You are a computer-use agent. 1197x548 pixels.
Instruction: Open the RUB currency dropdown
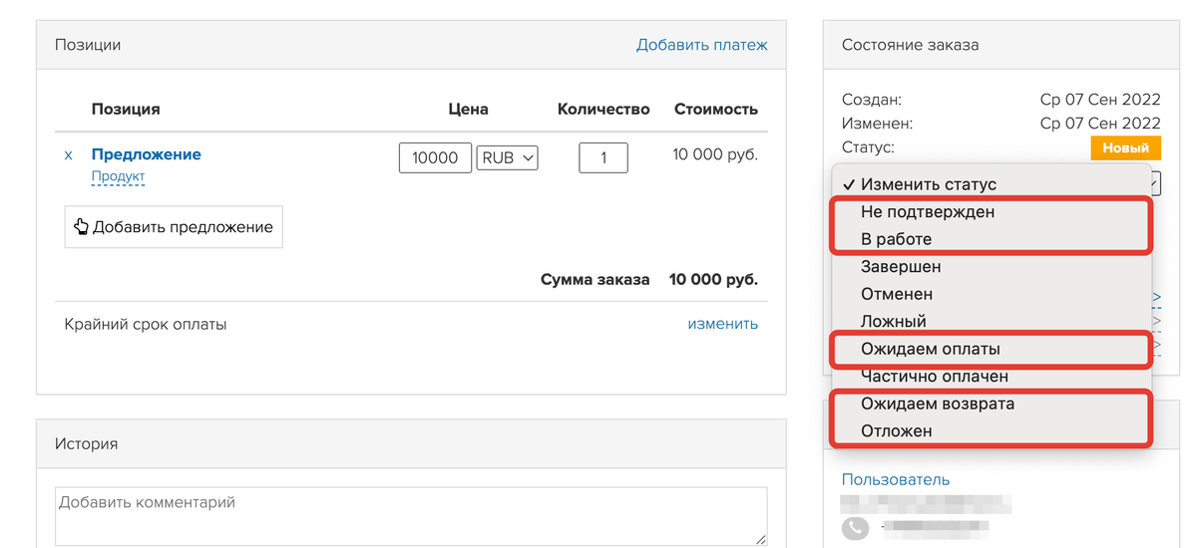[508, 157]
